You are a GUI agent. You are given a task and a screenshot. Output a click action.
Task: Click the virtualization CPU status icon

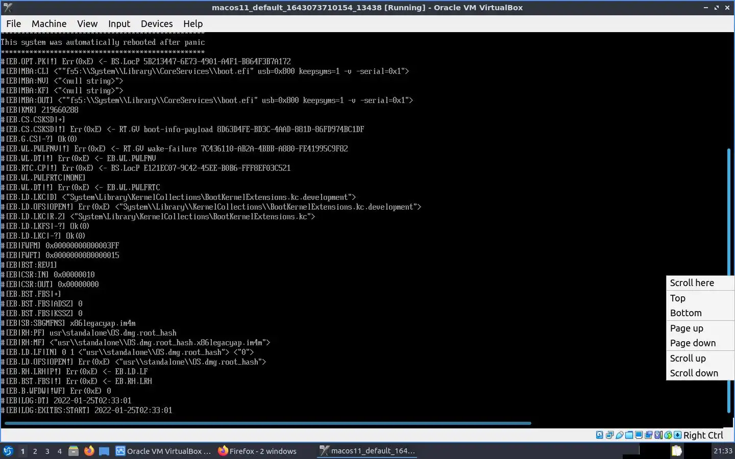click(658, 435)
